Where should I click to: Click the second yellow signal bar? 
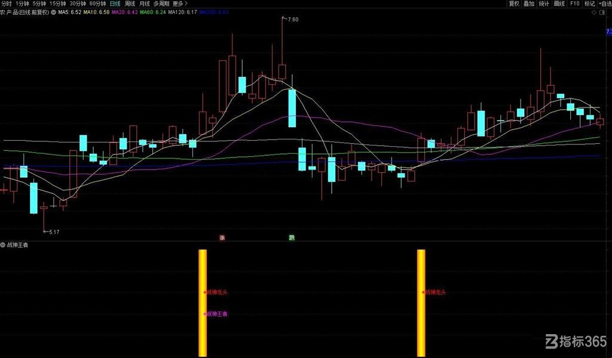(x=421, y=303)
